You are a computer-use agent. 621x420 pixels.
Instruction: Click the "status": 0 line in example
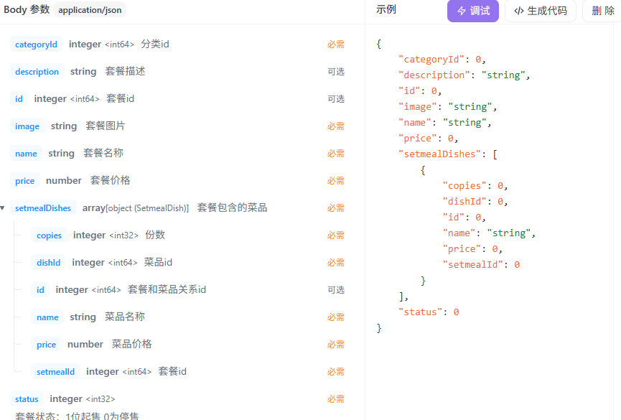point(429,312)
